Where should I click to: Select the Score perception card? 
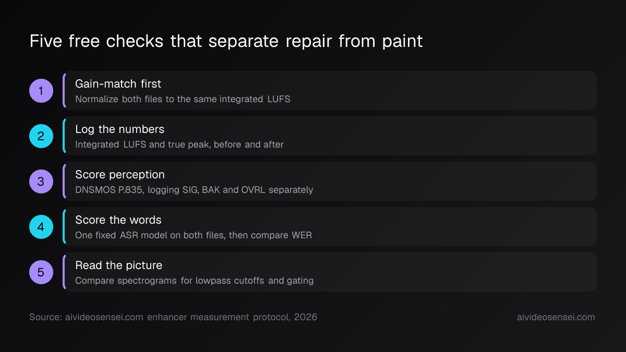coord(330,181)
